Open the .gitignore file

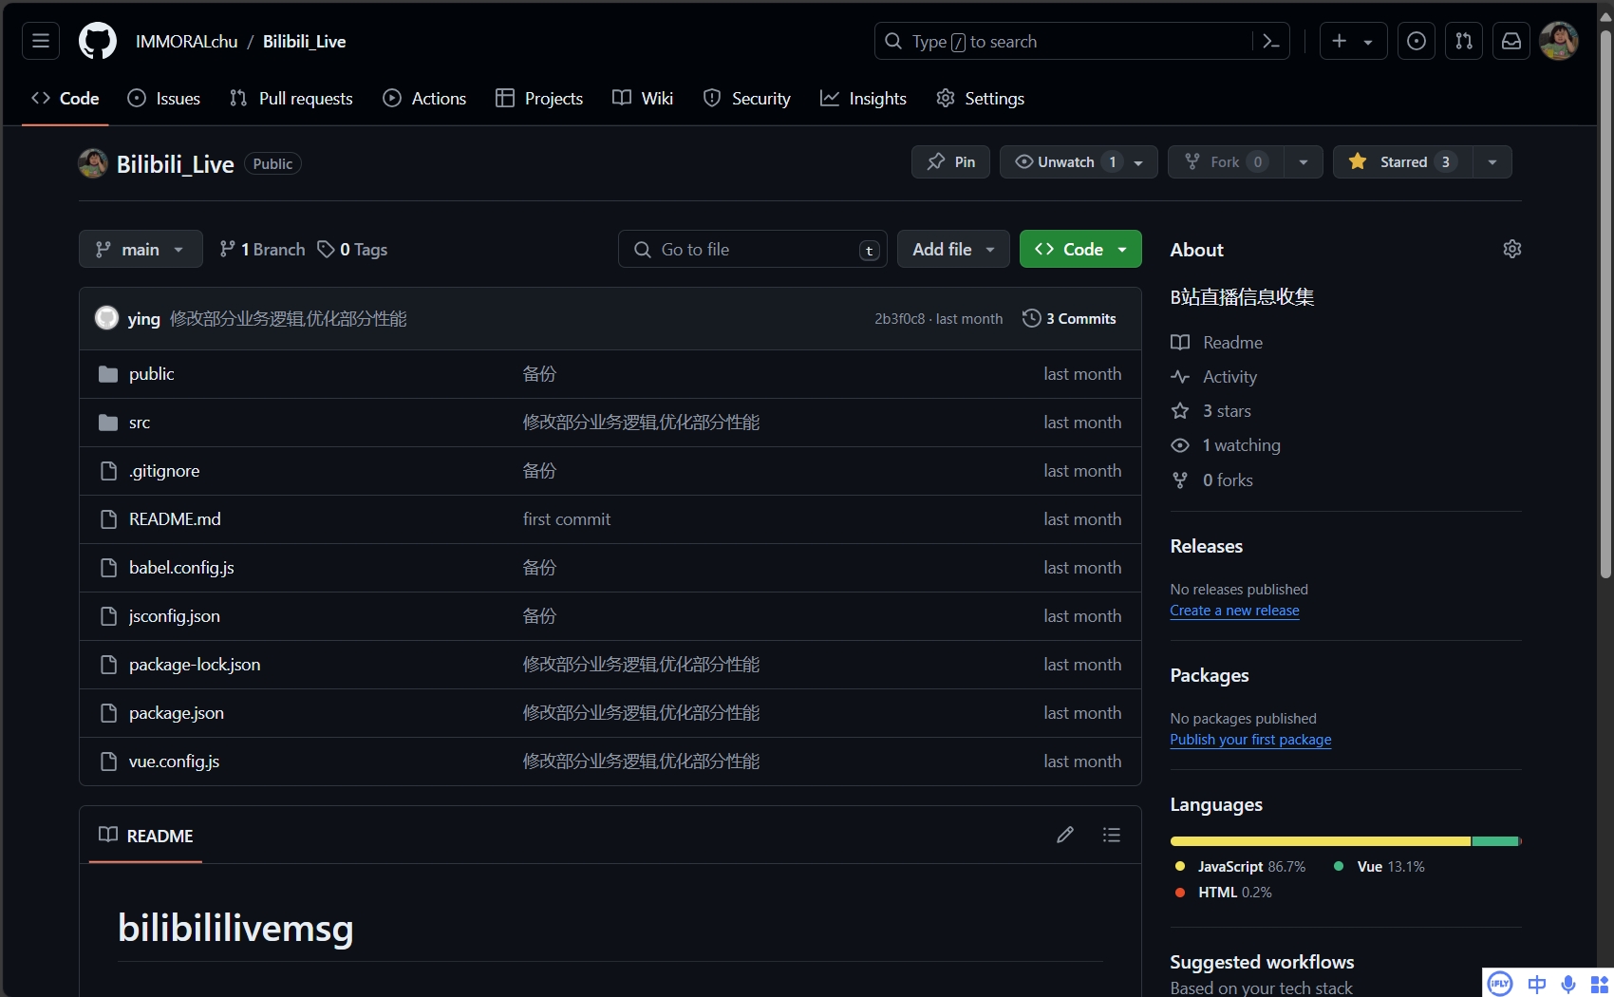(x=164, y=471)
